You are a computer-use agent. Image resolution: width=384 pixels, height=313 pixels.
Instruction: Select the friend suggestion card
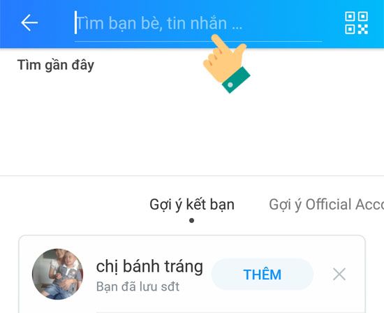(x=192, y=274)
